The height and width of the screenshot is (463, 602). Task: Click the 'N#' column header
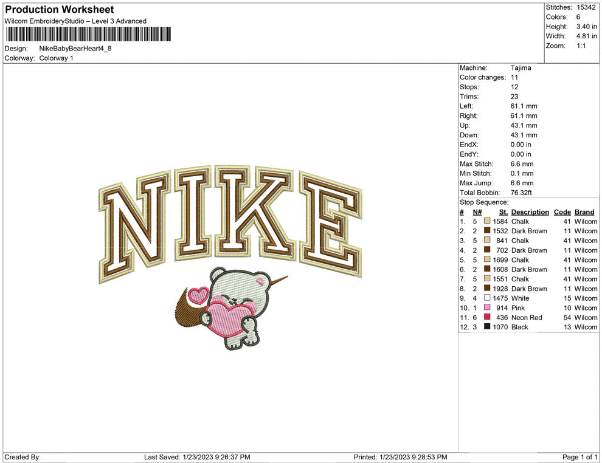(x=477, y=212)
